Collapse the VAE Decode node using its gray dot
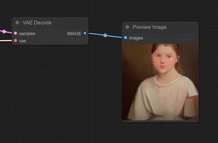 click(x=17, y=23)
